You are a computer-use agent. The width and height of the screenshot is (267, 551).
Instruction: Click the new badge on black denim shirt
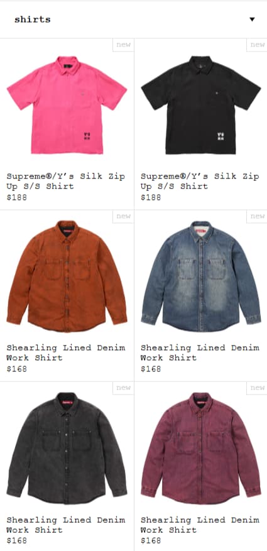coord(123,388)
